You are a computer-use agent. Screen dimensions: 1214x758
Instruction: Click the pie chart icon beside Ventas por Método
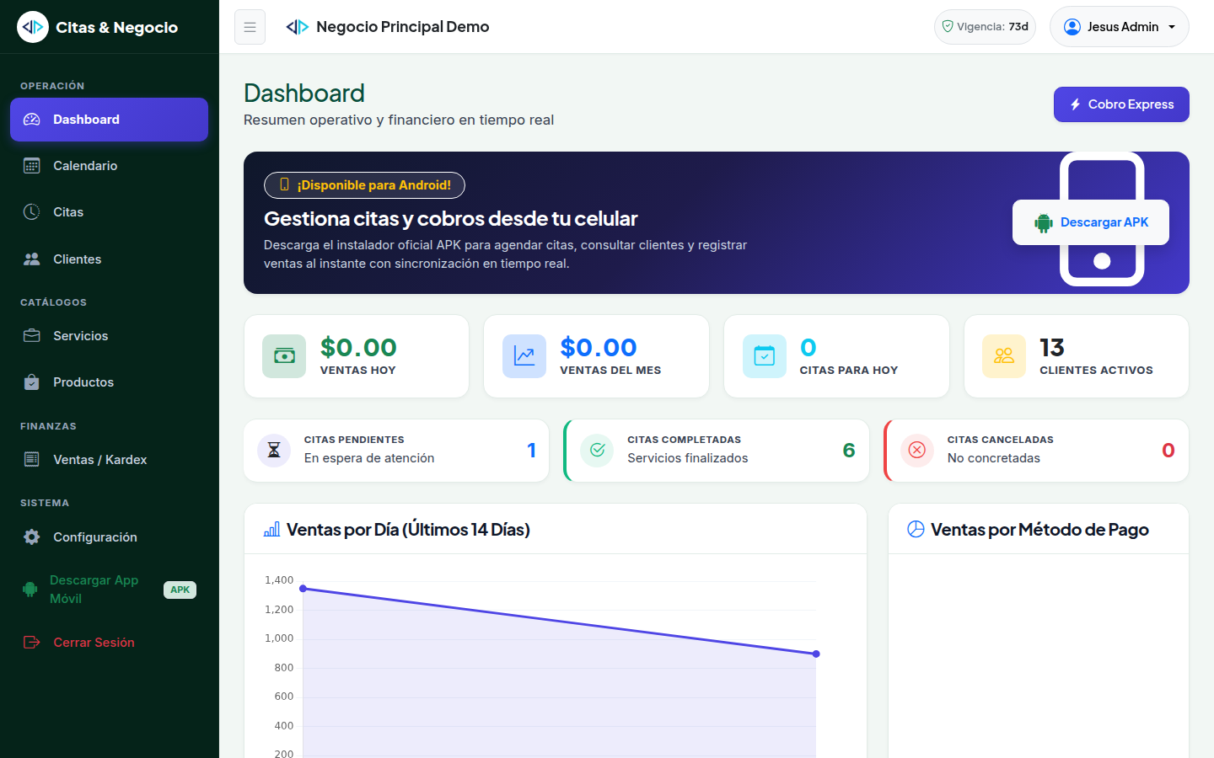tap(916, 529)
